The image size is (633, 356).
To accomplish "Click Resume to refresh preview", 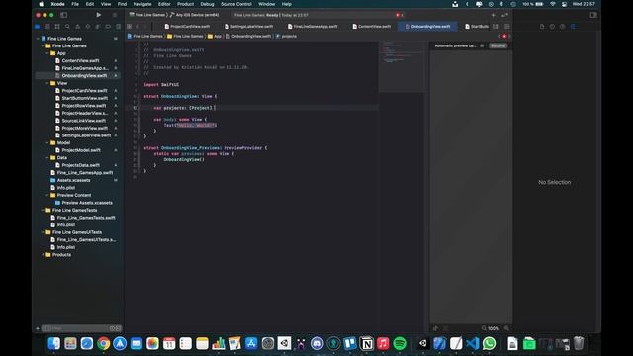I will tap(498, 45).
